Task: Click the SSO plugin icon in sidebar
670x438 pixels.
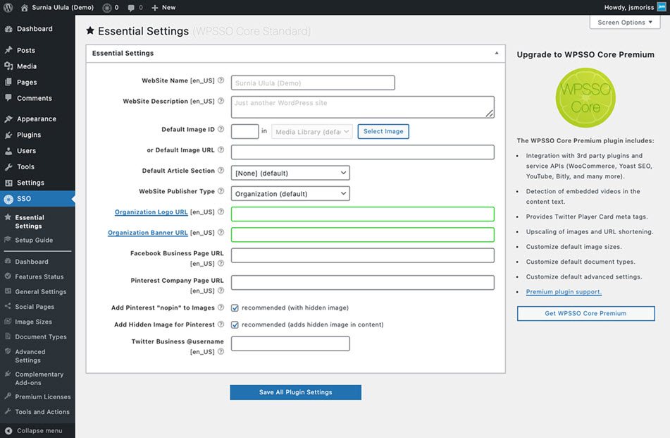Action: (8, 199)
